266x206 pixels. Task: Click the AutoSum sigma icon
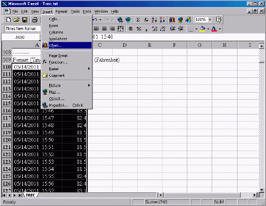138,20
